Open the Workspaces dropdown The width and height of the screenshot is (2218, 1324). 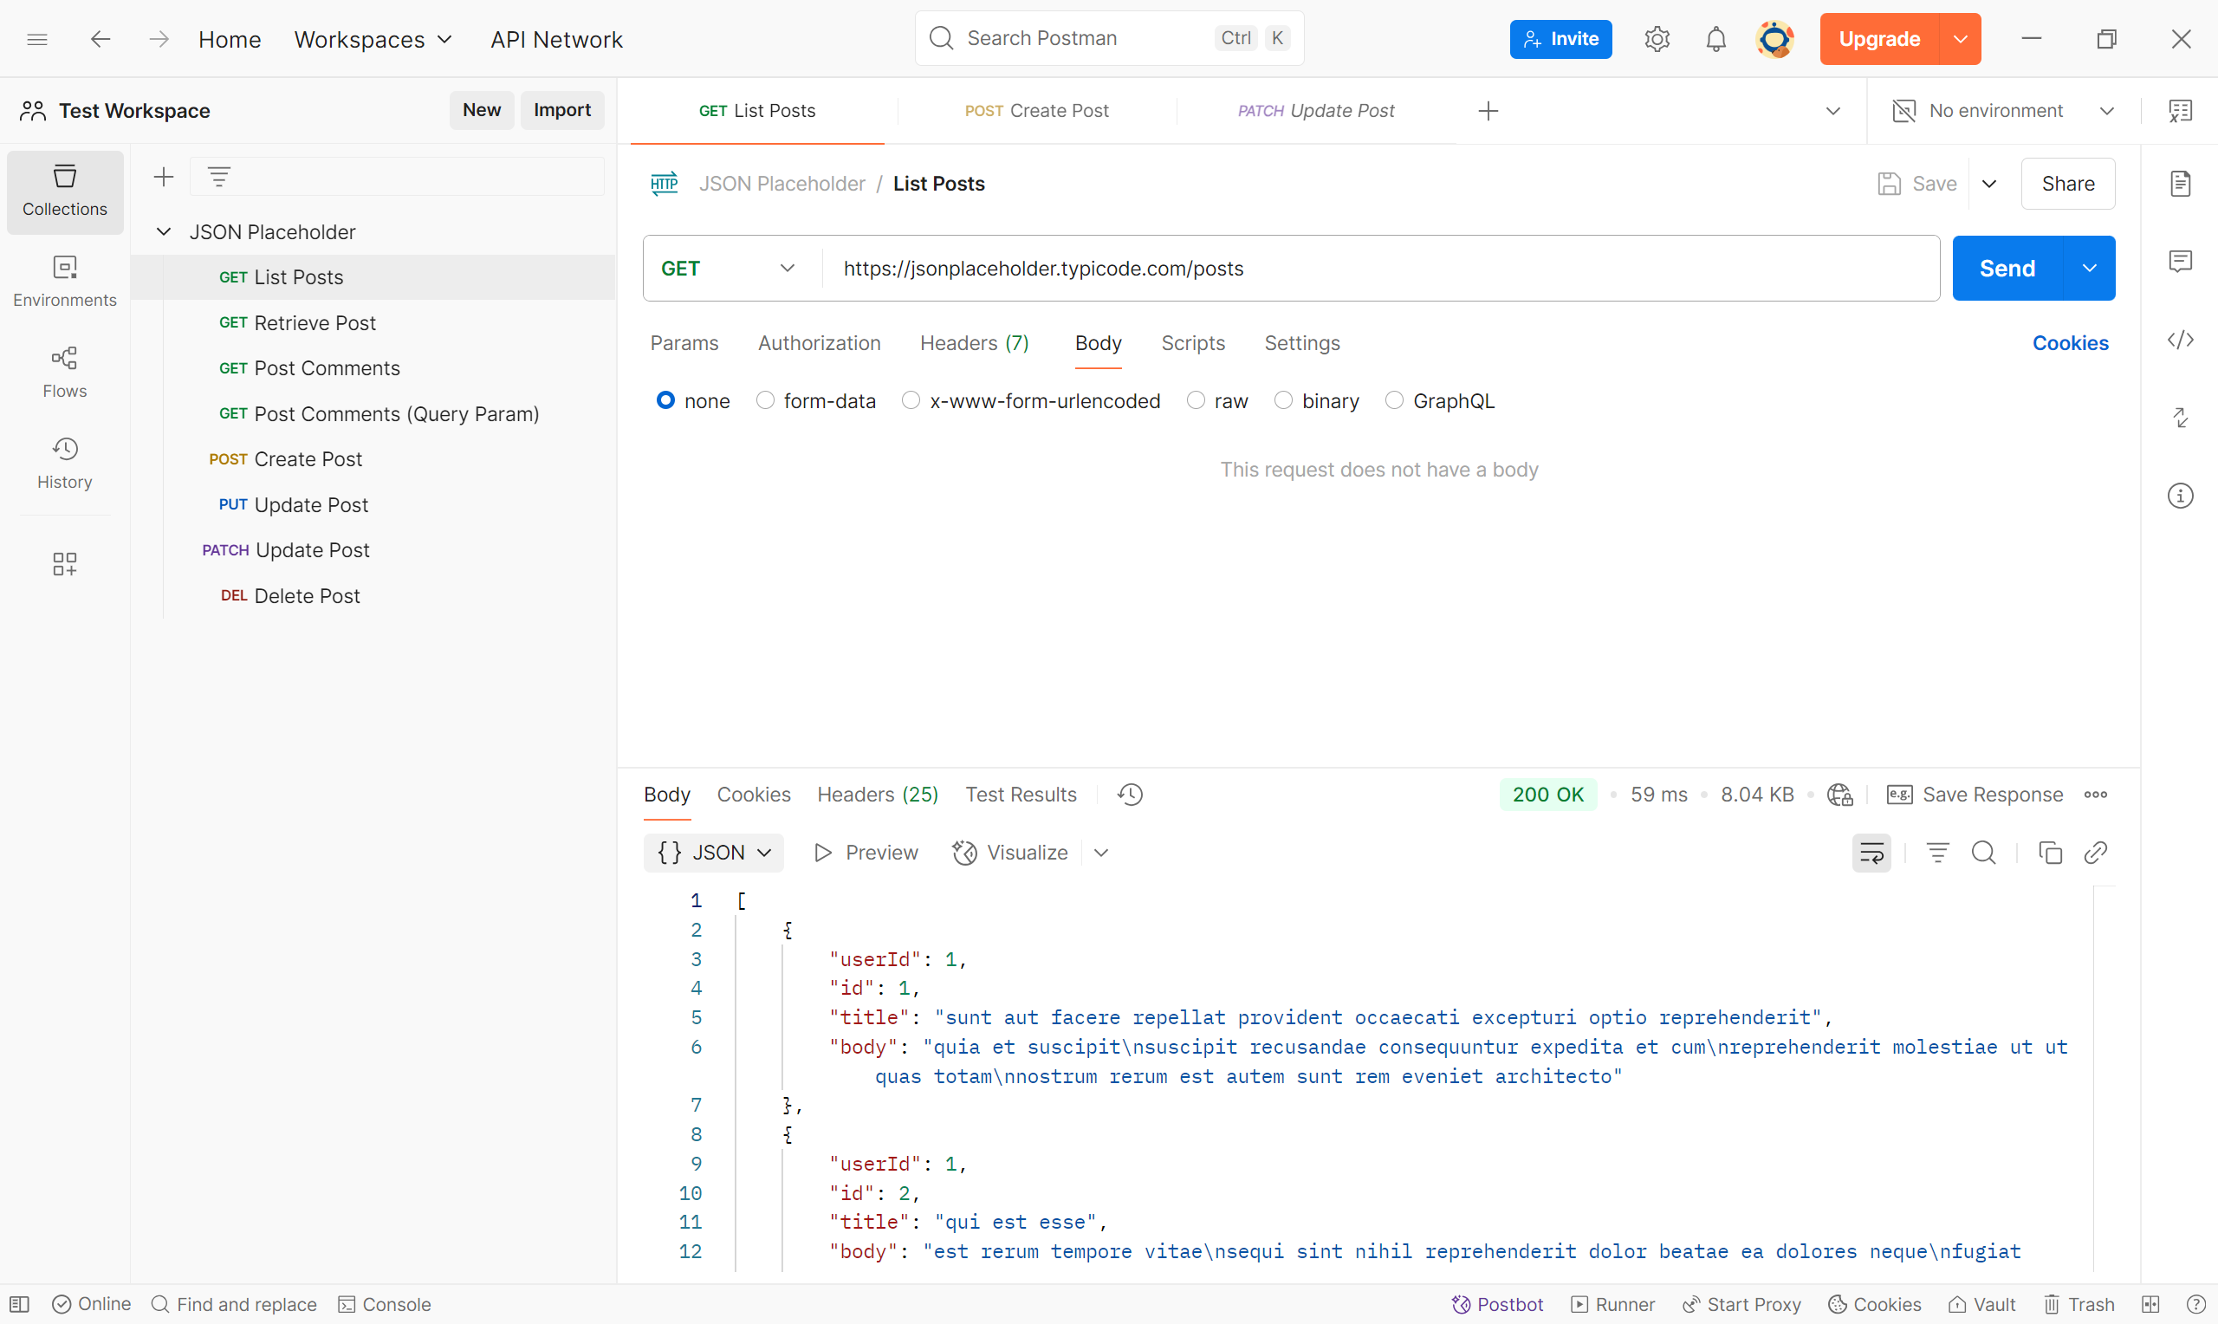coord(373,39)
